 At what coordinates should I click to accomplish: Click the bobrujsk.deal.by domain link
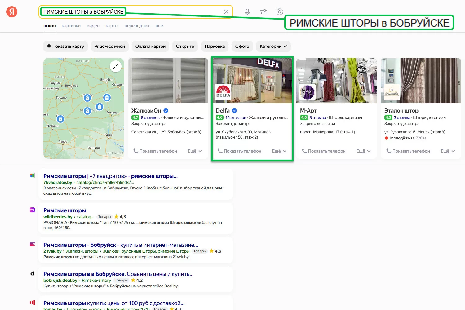click(x=60, y=280)
